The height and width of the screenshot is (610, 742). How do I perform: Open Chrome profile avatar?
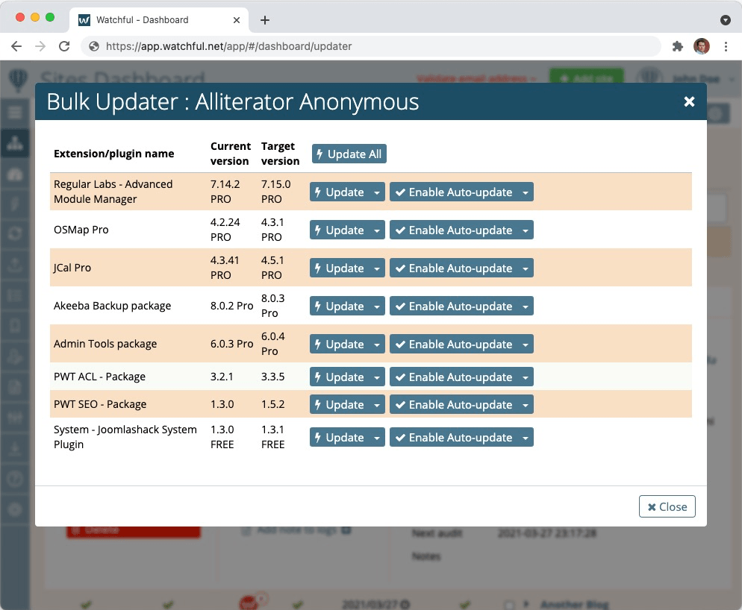pyautogui.click(x=701, y=46)
